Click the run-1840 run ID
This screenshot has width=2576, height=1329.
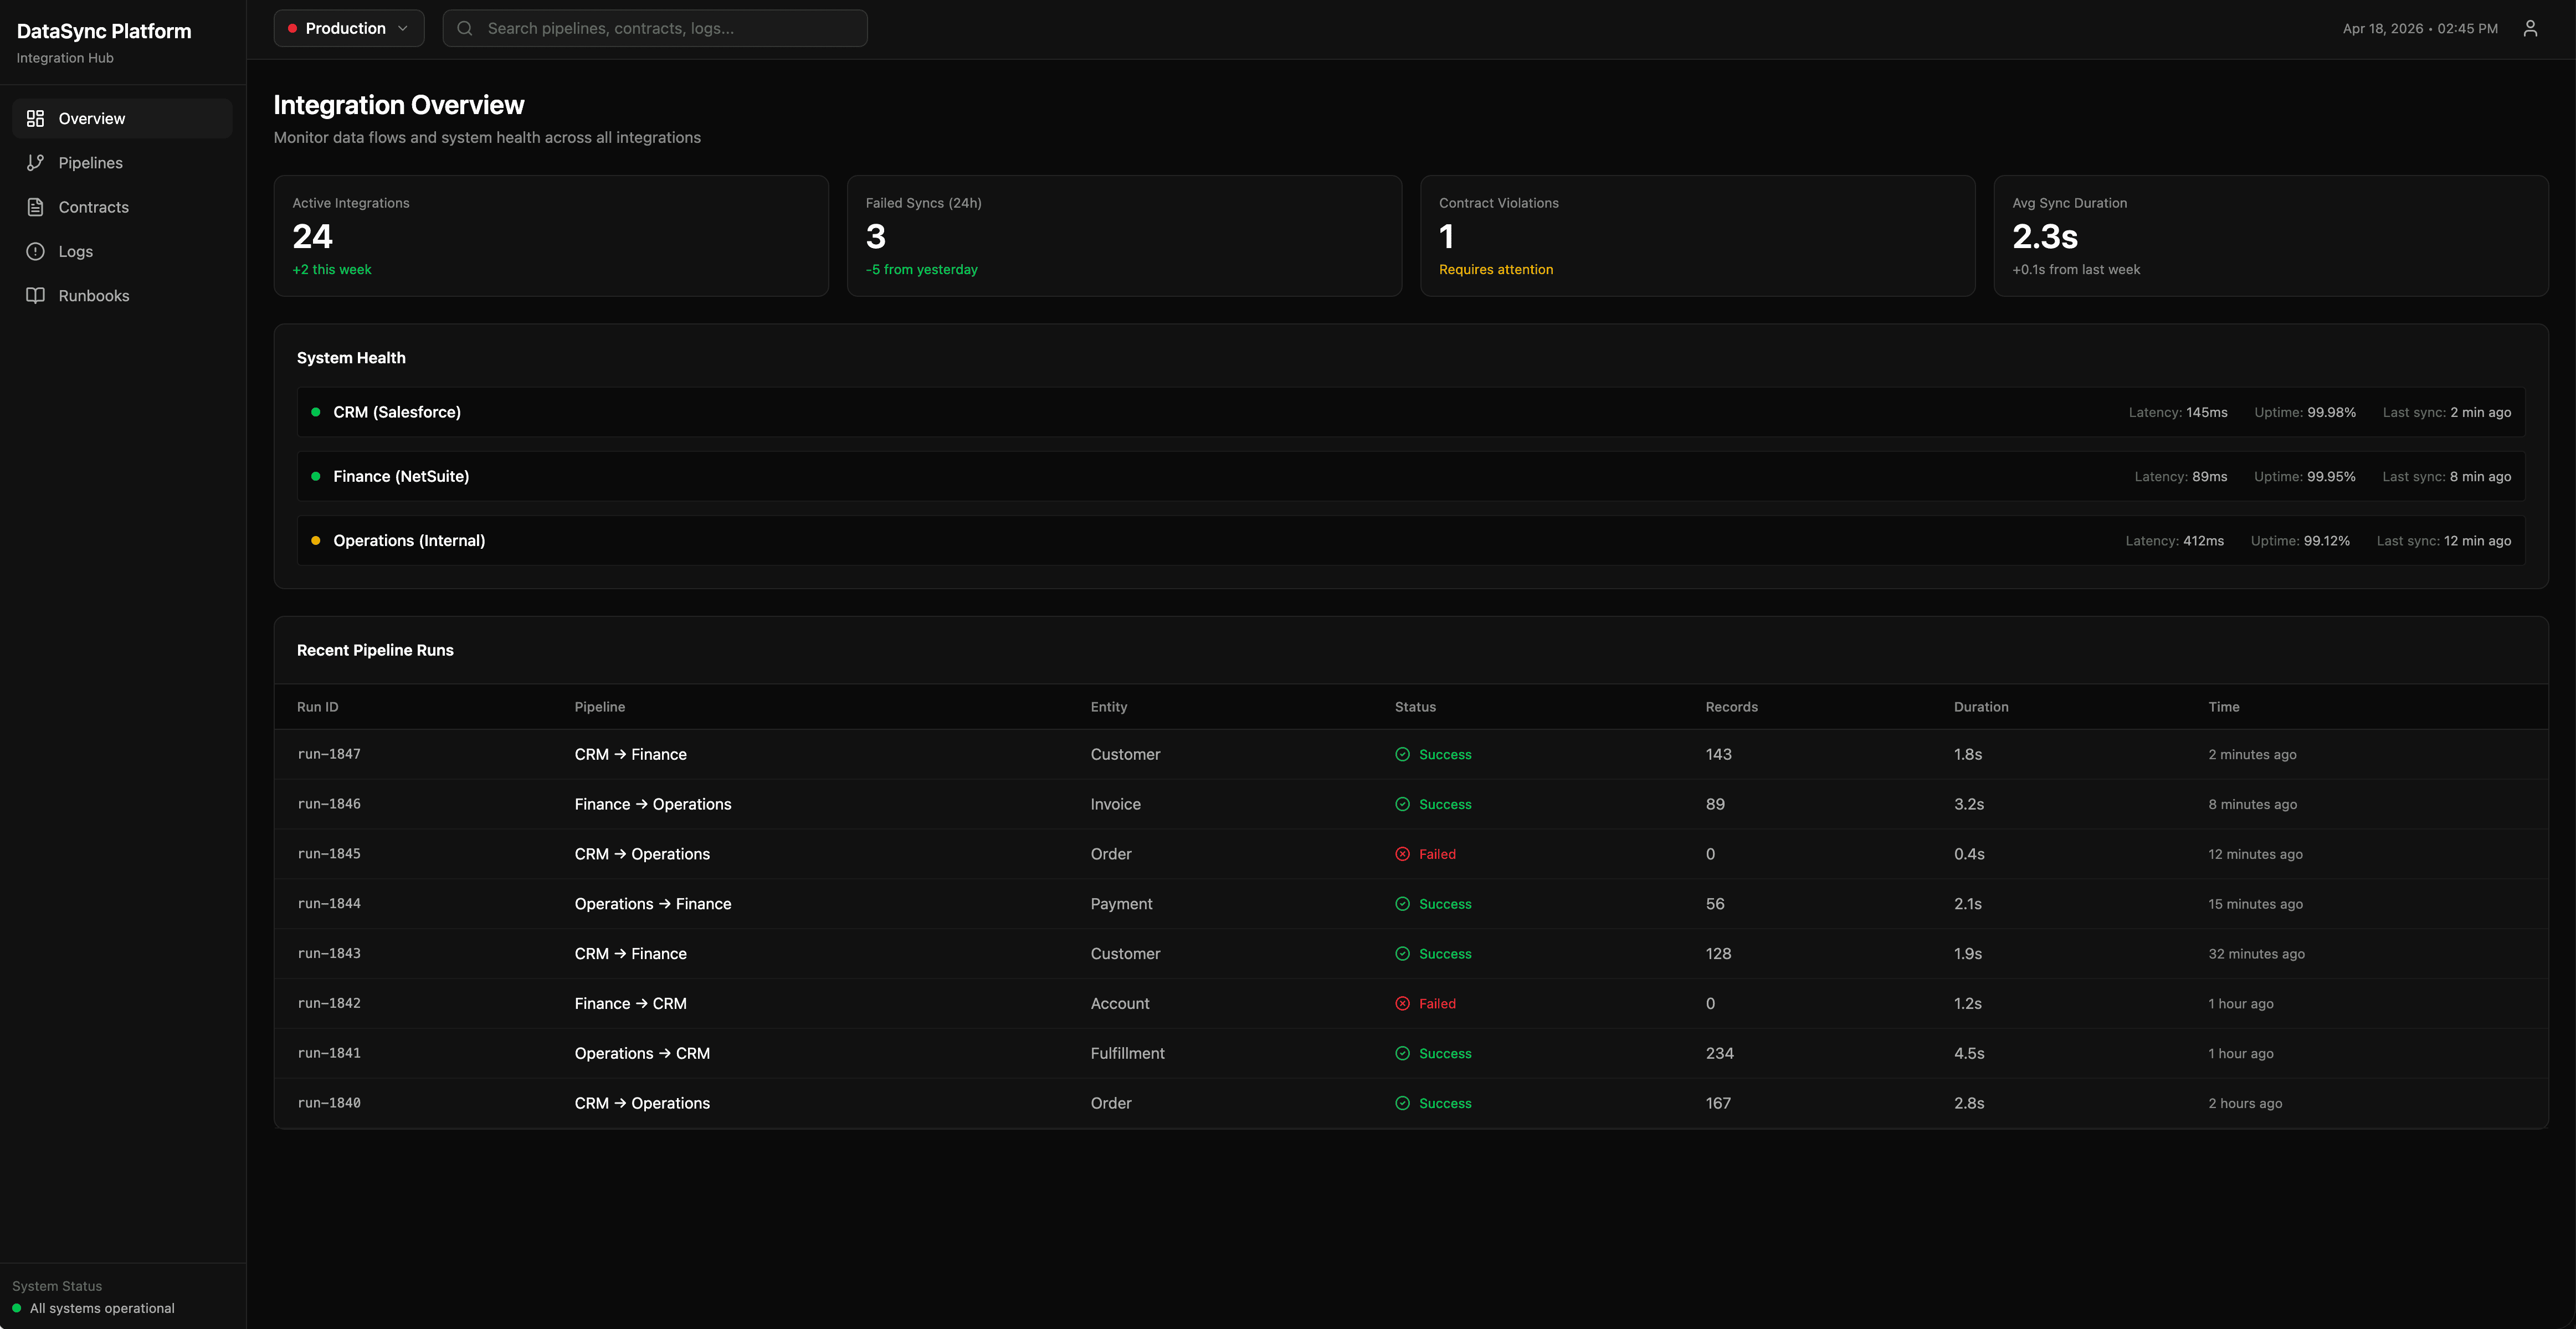[329, 1103]
